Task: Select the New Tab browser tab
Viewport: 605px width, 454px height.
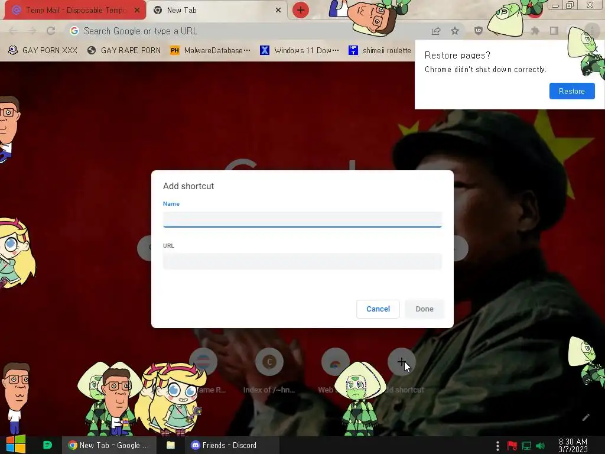Action: click(218, 10)
